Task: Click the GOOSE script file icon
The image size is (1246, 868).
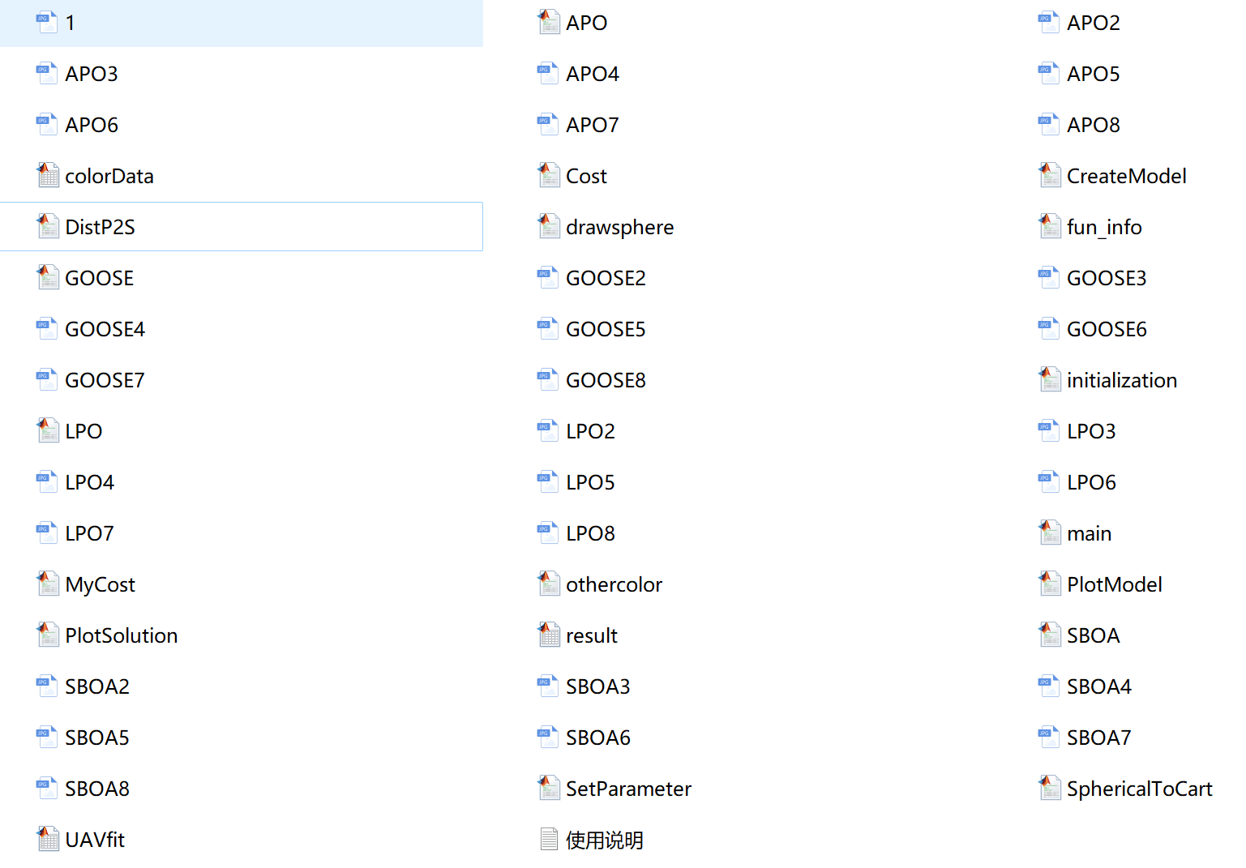Action: pos(48,278)
